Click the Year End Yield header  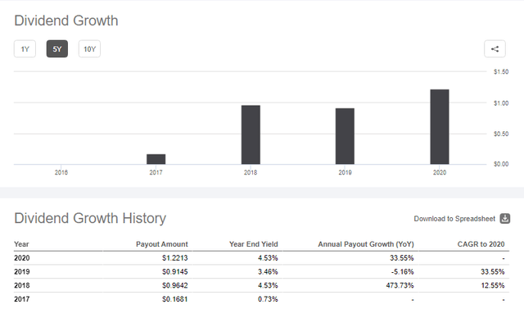253,244
